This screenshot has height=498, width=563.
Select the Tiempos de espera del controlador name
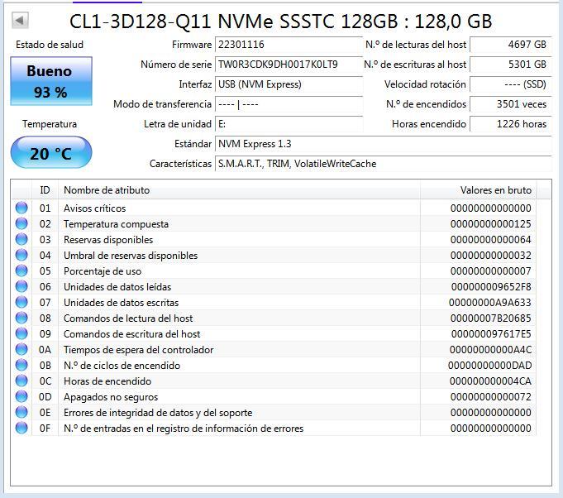(139, 350)
